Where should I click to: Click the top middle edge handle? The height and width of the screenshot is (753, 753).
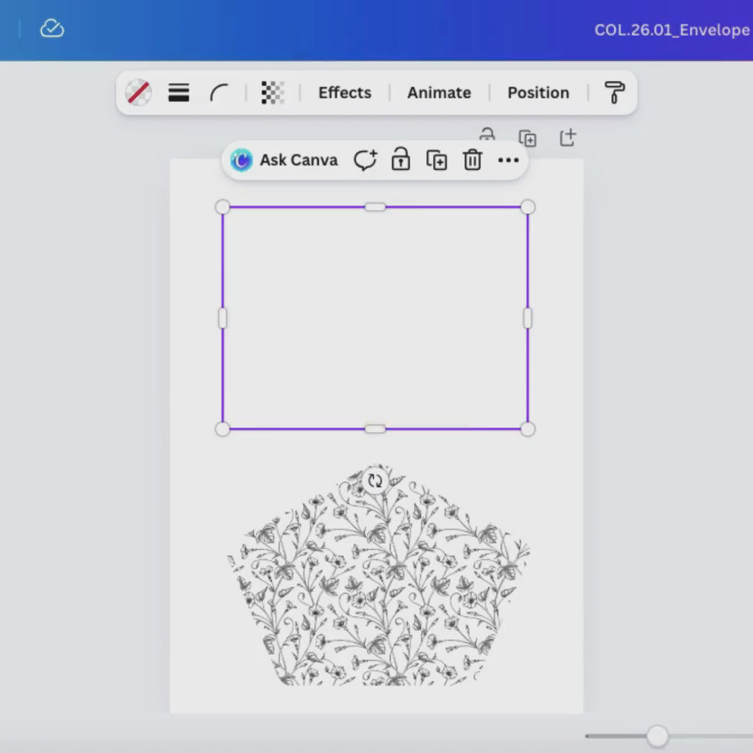pos(375,207)
